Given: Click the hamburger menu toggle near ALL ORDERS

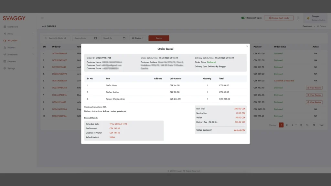Looking at the screenshot, I should 42,18.
